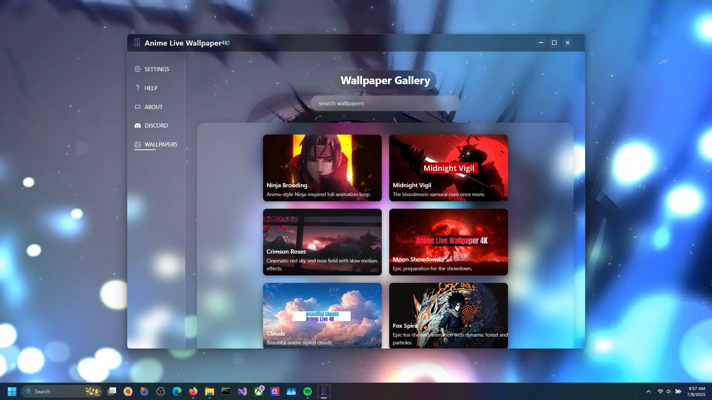Click 'Epic preparation for the showdown.' text
The width and height of the screenshot is (712, 400).
pos(432,268)
